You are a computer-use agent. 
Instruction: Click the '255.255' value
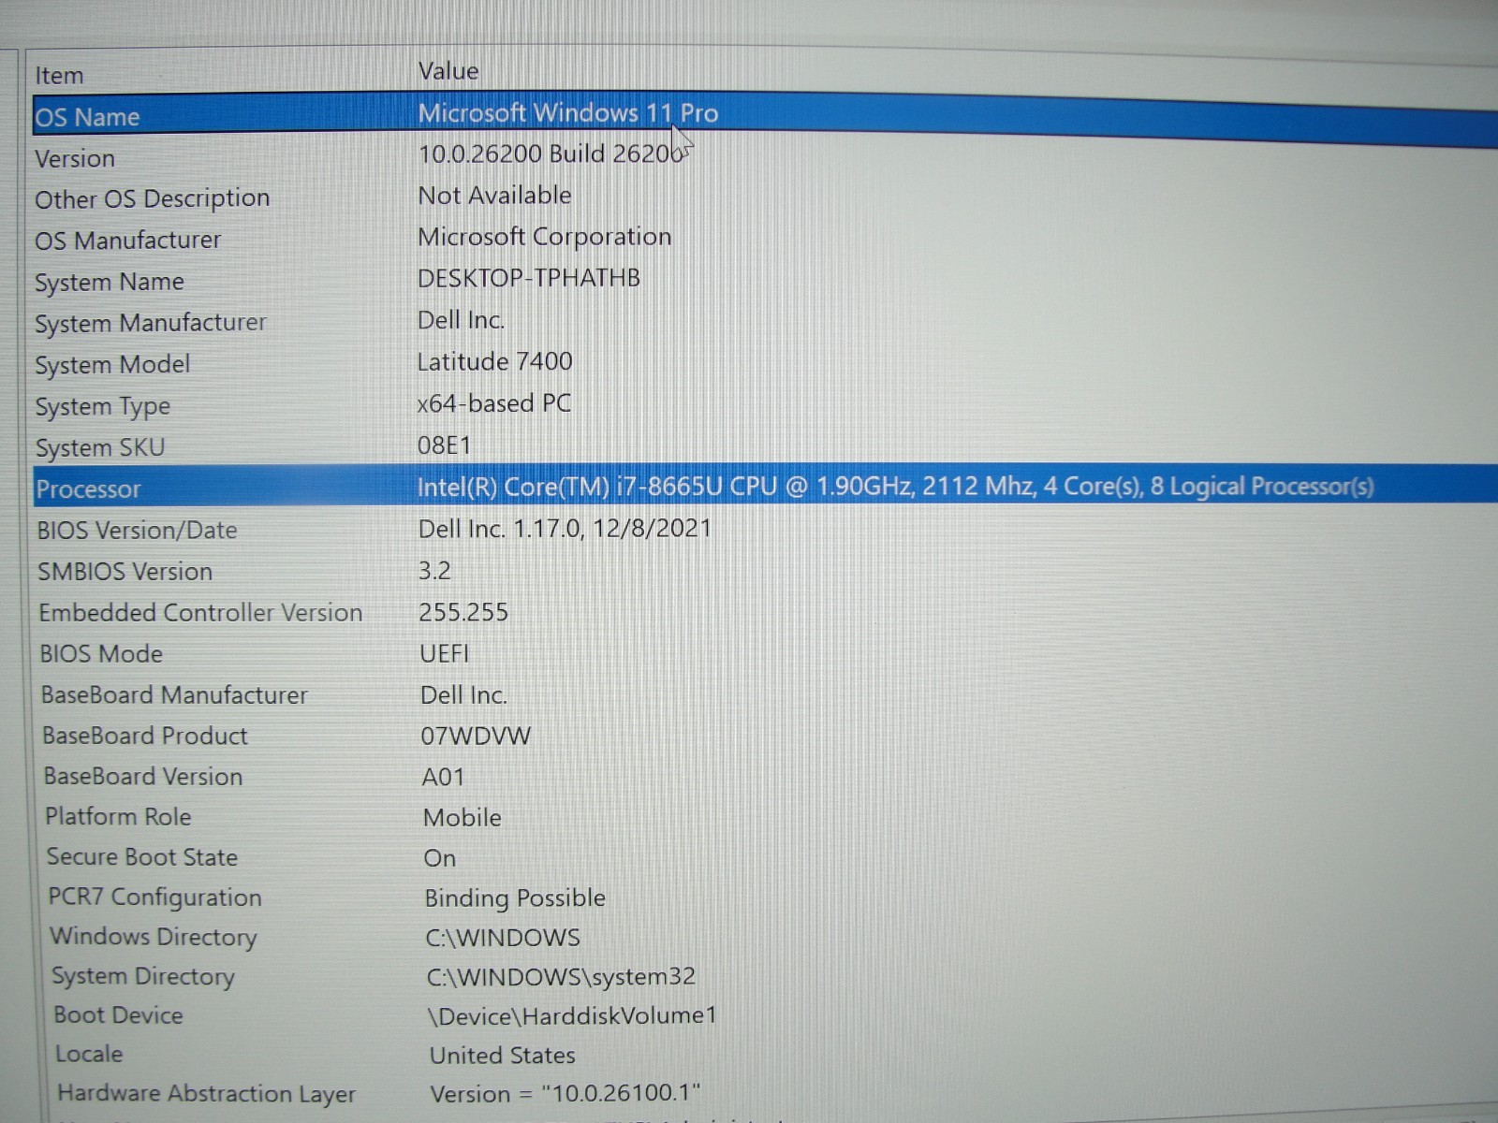tap(463, 612)
